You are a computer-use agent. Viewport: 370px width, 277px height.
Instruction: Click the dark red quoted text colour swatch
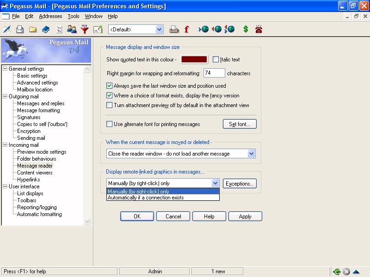pyautogui.click(x=194, y=59)
